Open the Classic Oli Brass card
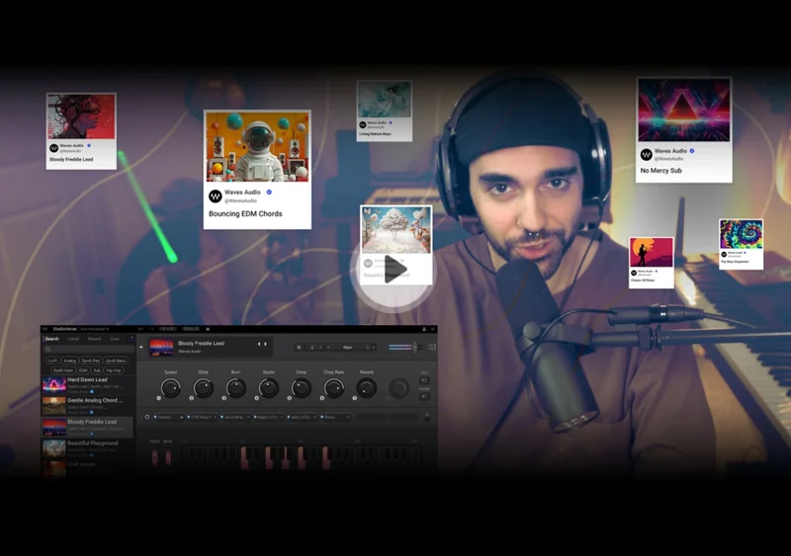Image resolution: width=791 pixels, height=556 pixels. pyautogui.click(x=652, y=263)
